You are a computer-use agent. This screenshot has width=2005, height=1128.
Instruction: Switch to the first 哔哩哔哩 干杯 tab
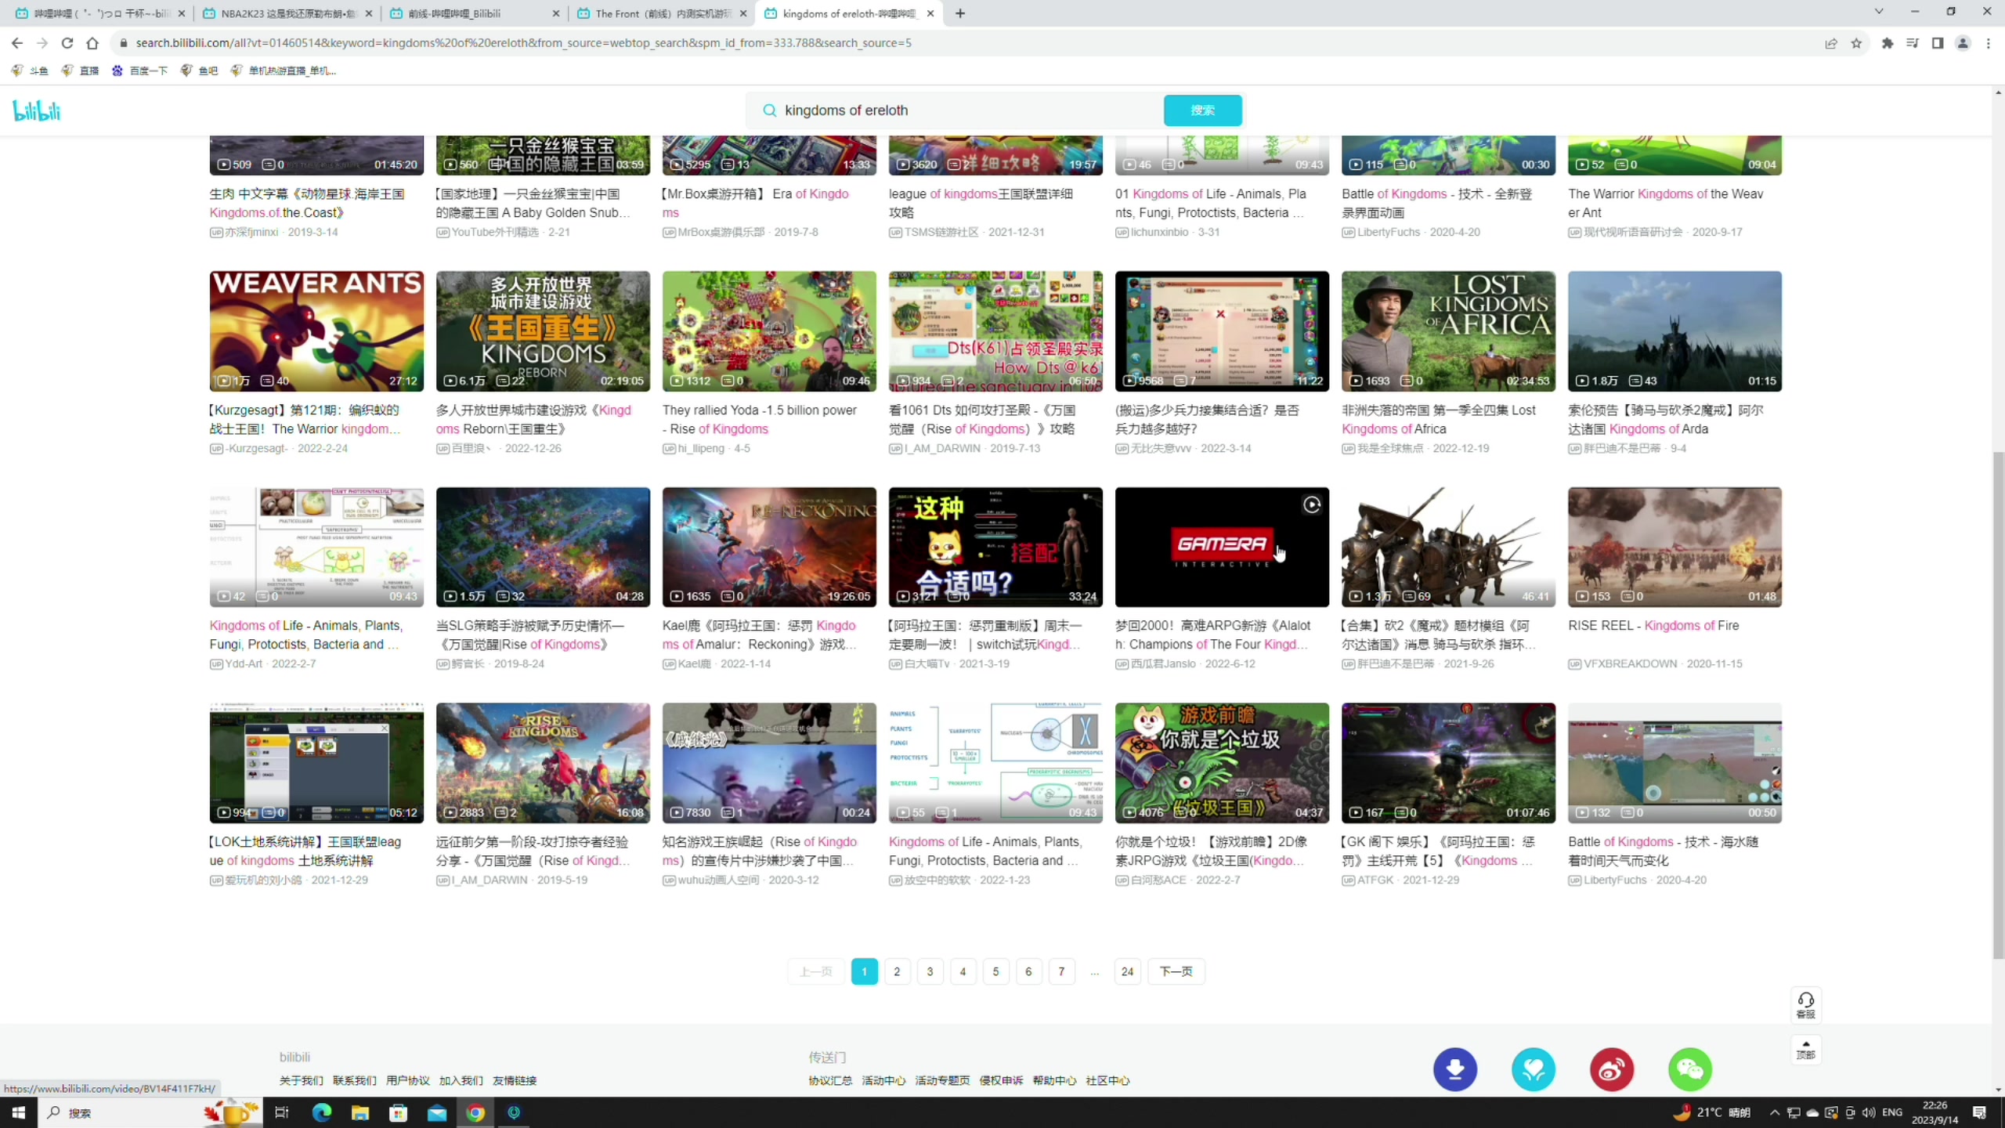point(99,13)
